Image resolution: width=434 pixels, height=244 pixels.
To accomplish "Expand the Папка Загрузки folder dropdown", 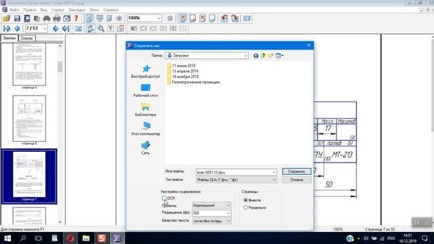I will (x=245, y=56).
